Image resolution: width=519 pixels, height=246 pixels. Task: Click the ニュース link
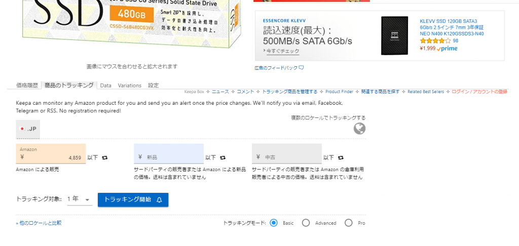[x=220, y=92]
